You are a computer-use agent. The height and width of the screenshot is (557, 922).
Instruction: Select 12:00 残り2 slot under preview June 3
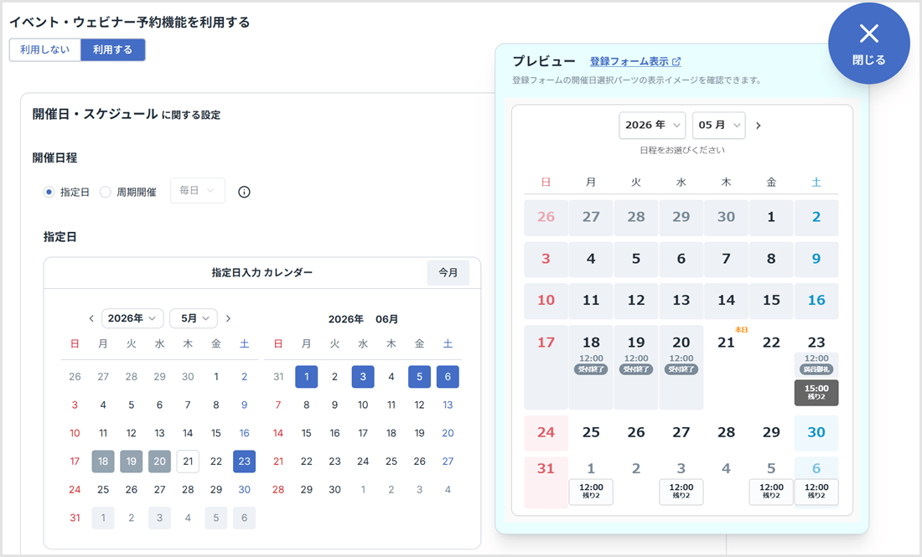click(x=681, y=491)
